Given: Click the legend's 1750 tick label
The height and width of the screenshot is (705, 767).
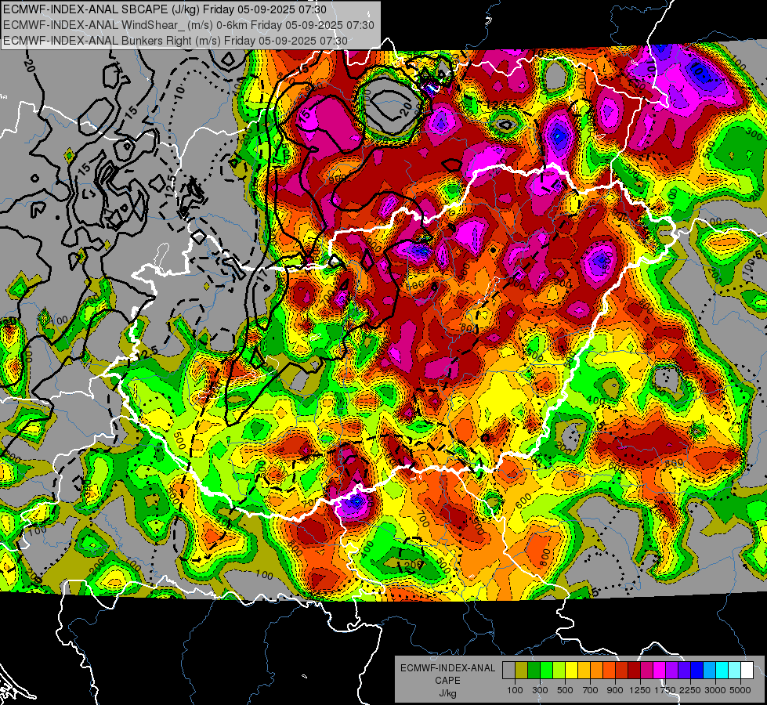Looking at the screenshot, I should pos(665,690).
